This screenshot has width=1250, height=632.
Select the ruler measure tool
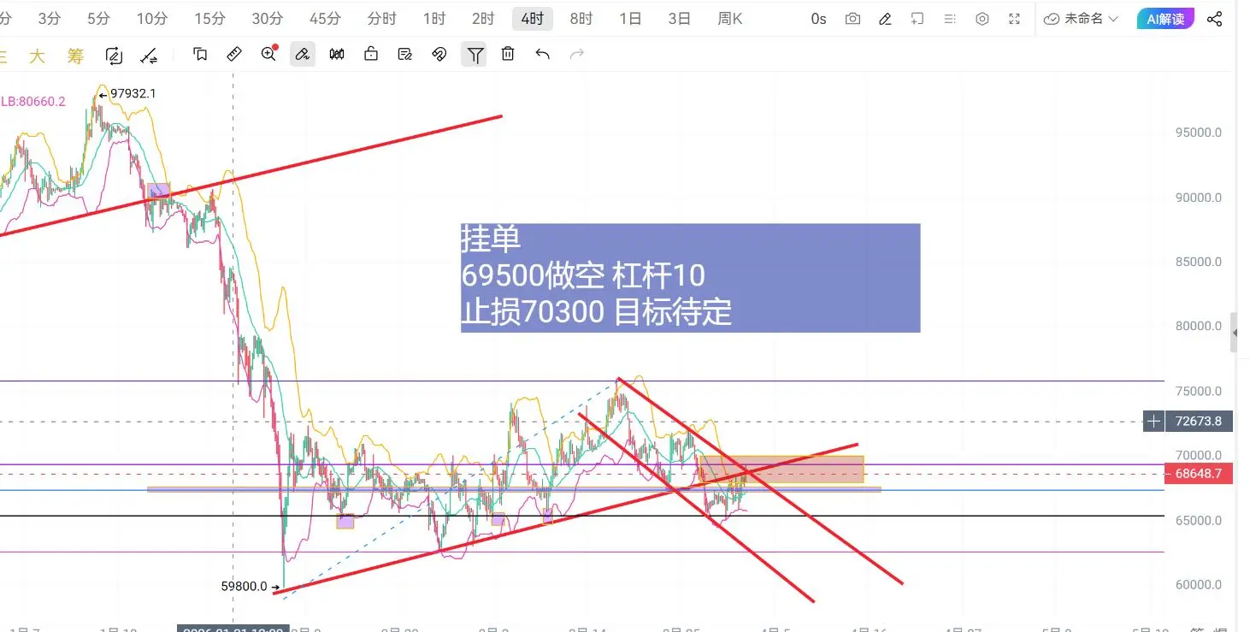point(233,55)
